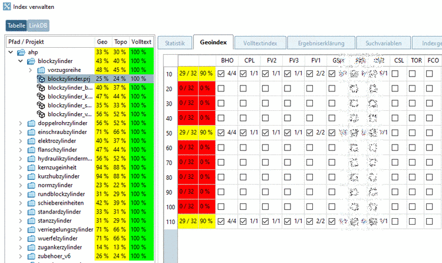
Task: Click the Index verwalten window icon
Action: point(6,6)
